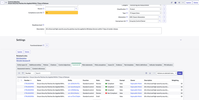Viewport: 199px width, 100px height.
Task: Switch to the Additional entities tab
Action: (35, 65)
